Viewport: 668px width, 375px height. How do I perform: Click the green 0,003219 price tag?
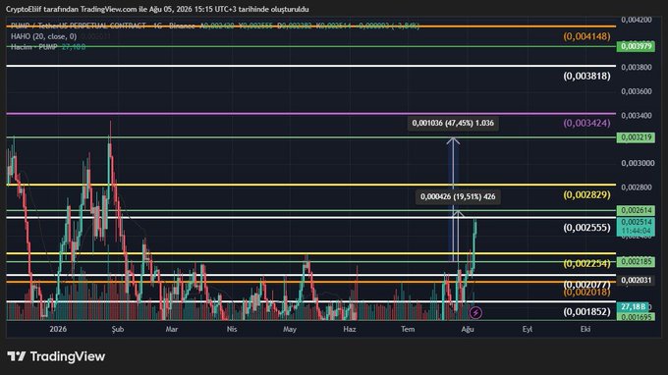[636, 137]
